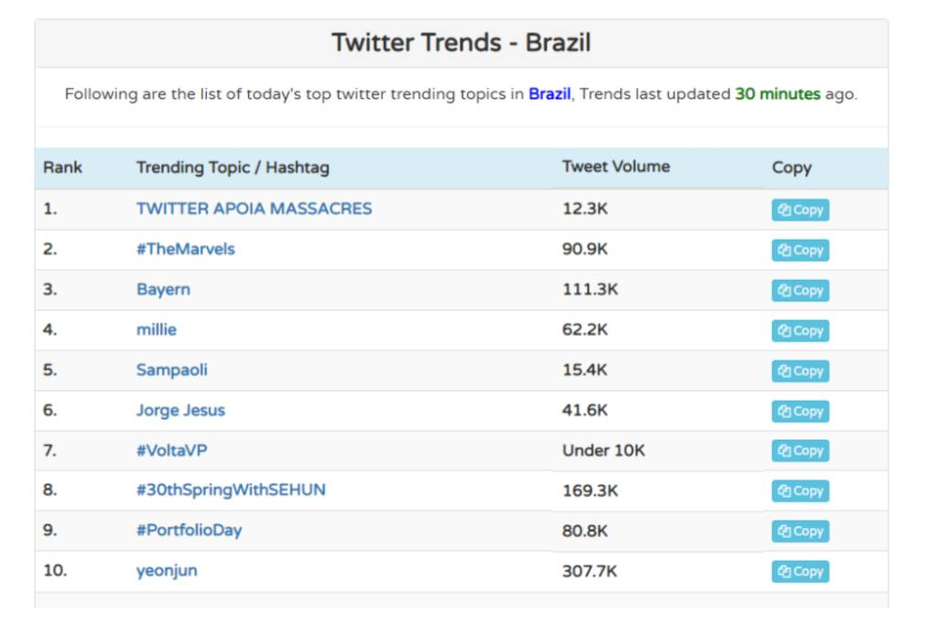Copy the #VoltaVP hashtag

coord(800,450)
